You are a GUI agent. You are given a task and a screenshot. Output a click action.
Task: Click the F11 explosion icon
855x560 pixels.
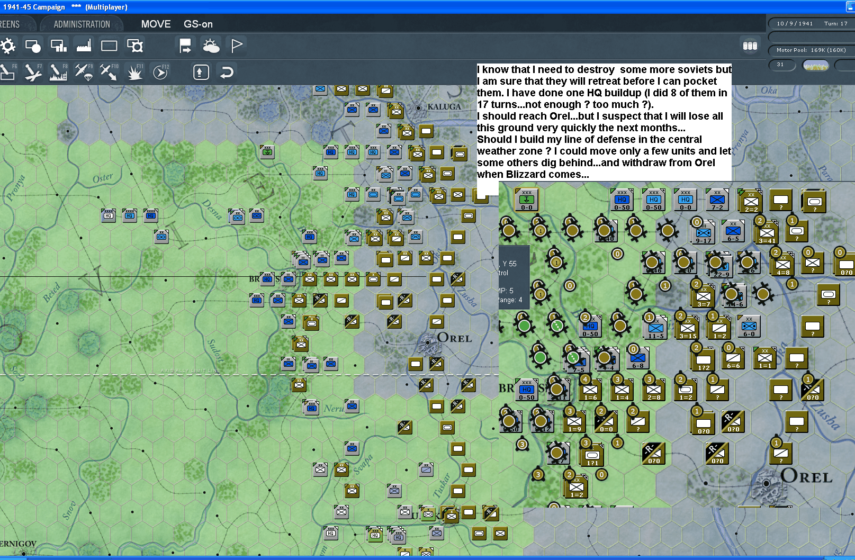pos(135,72)
